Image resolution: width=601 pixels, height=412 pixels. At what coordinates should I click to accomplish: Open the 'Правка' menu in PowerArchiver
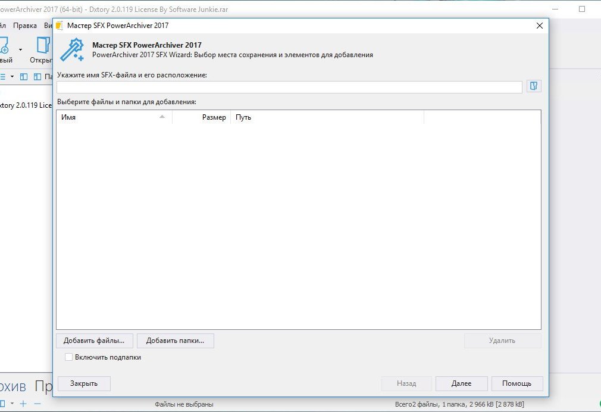25,26
